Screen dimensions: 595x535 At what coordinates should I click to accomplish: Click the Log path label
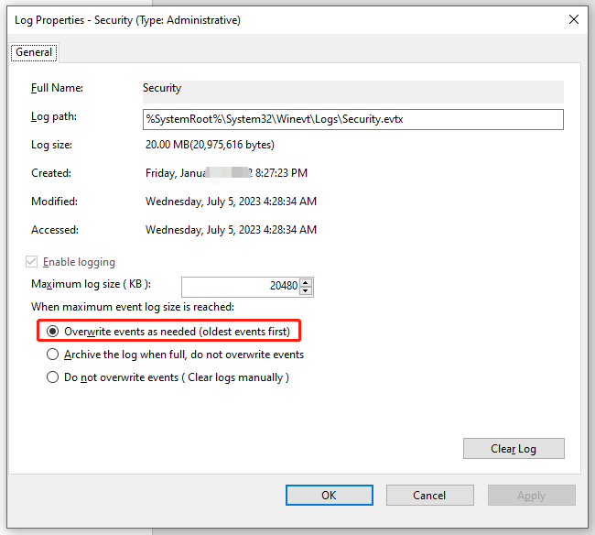tap(54, 117)
